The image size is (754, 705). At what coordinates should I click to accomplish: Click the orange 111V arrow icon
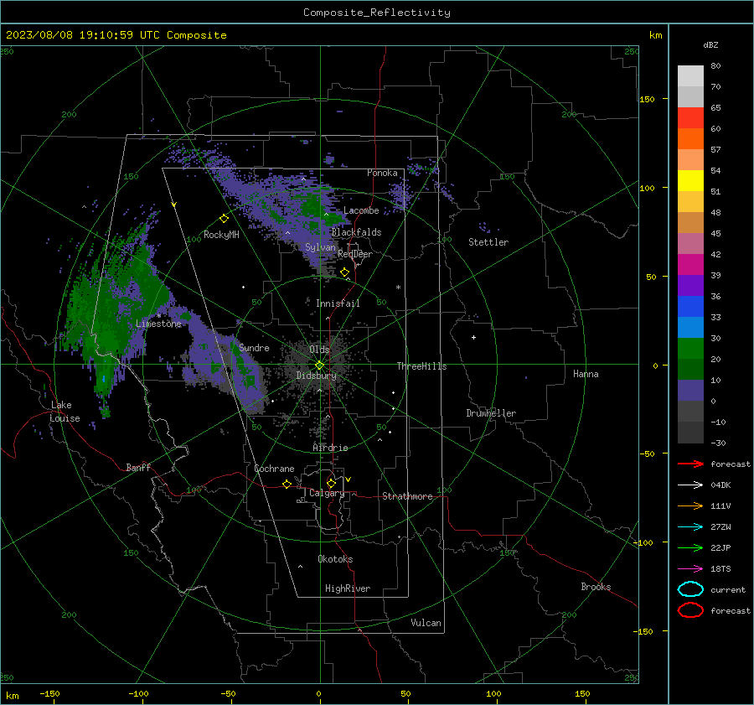690,505
